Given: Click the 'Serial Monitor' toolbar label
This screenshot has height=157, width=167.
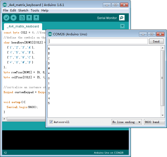Looking at the screenshot, I should tap(107, 18).
